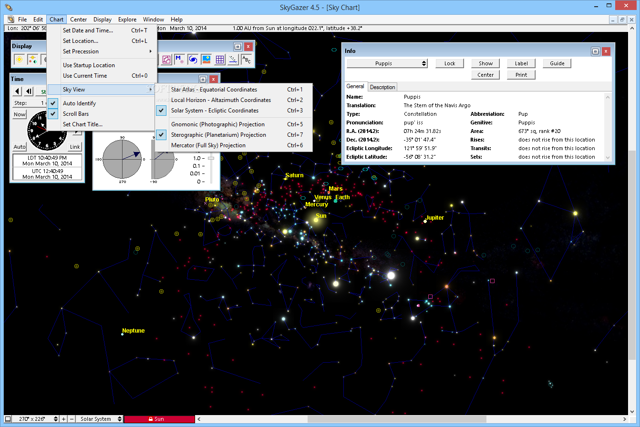Click the Print button in Info panel

[x=521, y=75]
